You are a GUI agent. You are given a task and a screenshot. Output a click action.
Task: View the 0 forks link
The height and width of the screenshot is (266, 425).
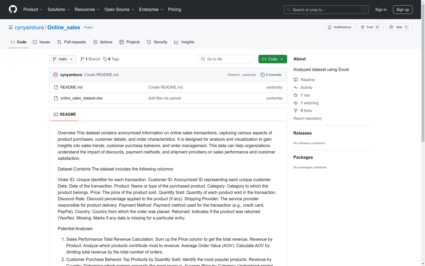point(303,111)
